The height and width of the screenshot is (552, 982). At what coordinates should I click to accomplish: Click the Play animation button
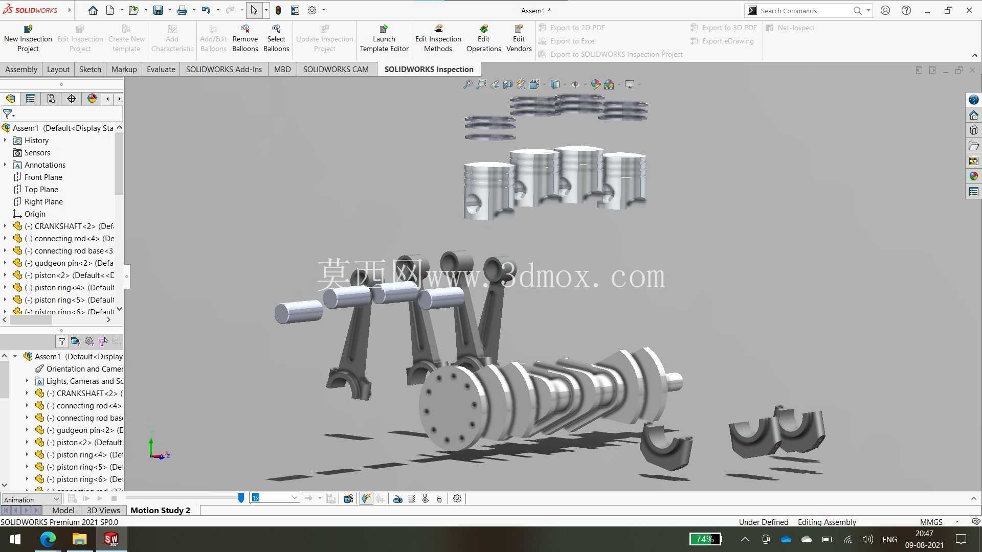coord(100,498)
